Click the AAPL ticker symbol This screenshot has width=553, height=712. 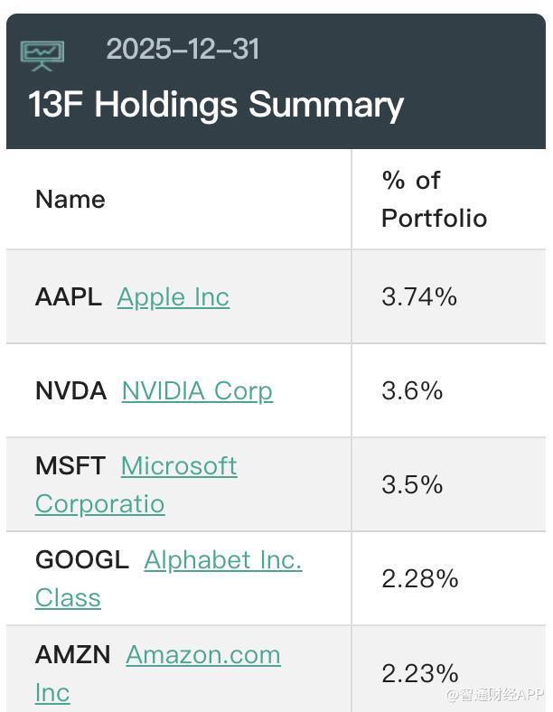coord(69,297)
